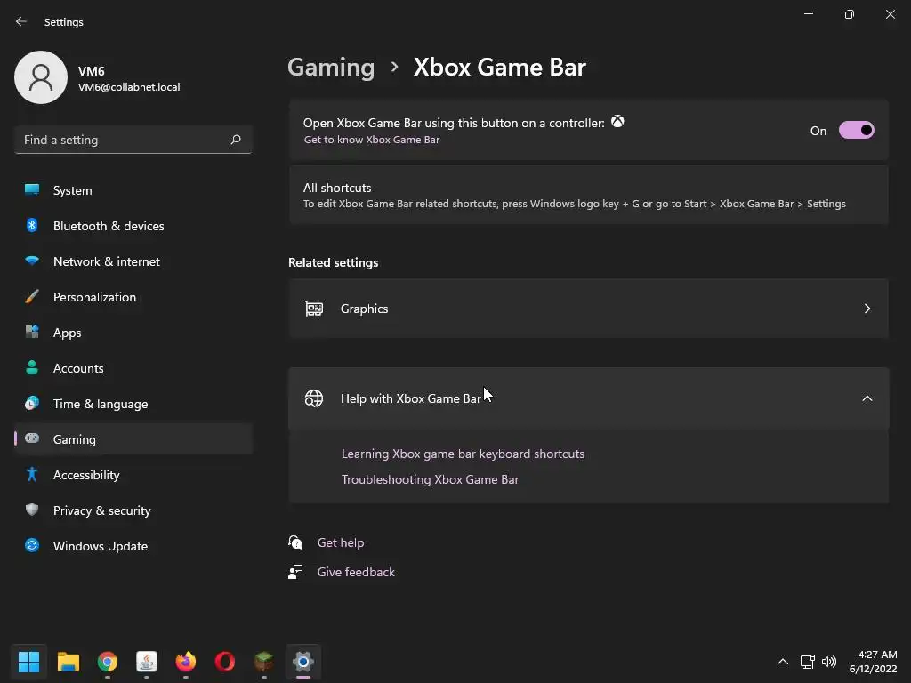This screenshot has height=683, width=911.
Task: Click the Related settings heading
Action: coord(333,262)
